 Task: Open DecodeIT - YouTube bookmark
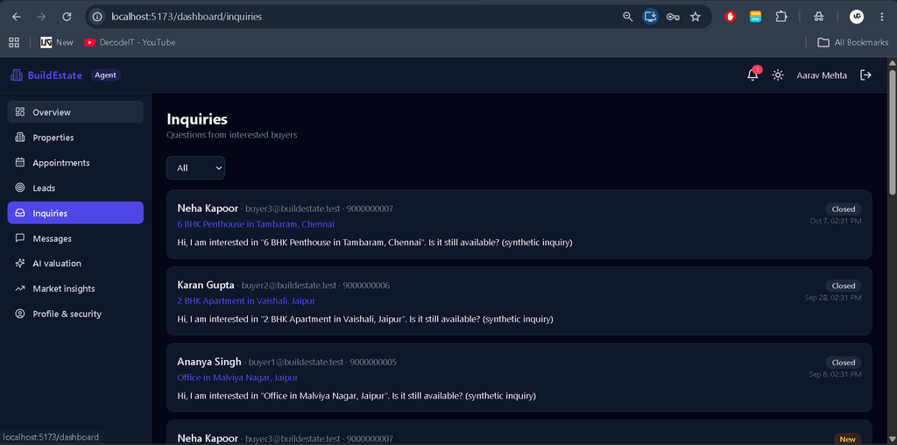pyautogui.click(x=130, y=42)
